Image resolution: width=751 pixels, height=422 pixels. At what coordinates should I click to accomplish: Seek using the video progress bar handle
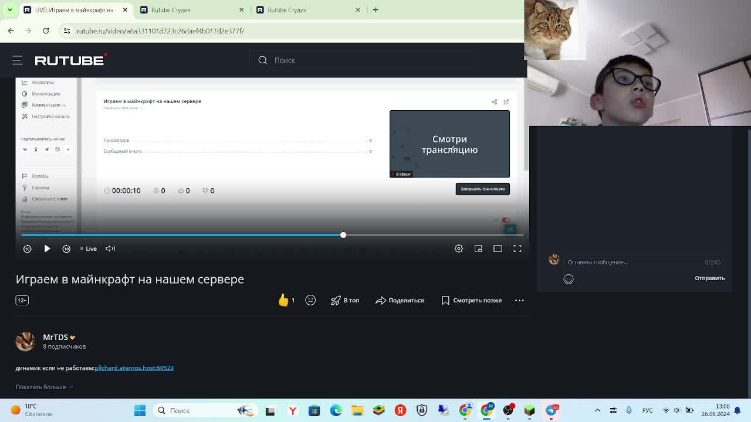pyautogui.click(x=343, y=235)
